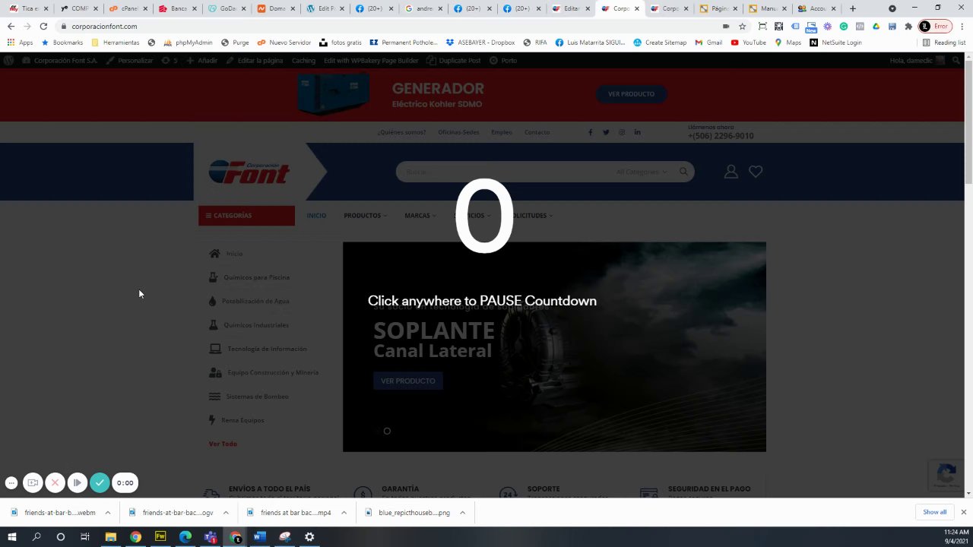The image size is (973, 547).
Task: Open the Google Drive extension icon
Action: [876, 26]
